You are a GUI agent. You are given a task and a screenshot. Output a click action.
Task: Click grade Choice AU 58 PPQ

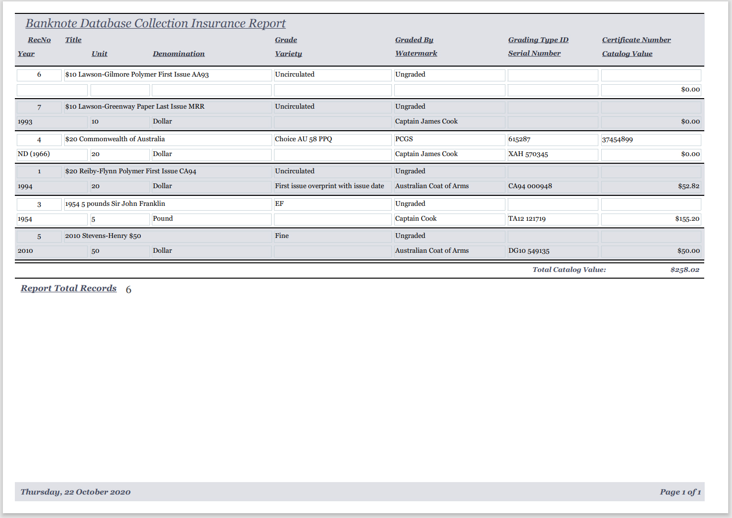click(x=332, y=139)
